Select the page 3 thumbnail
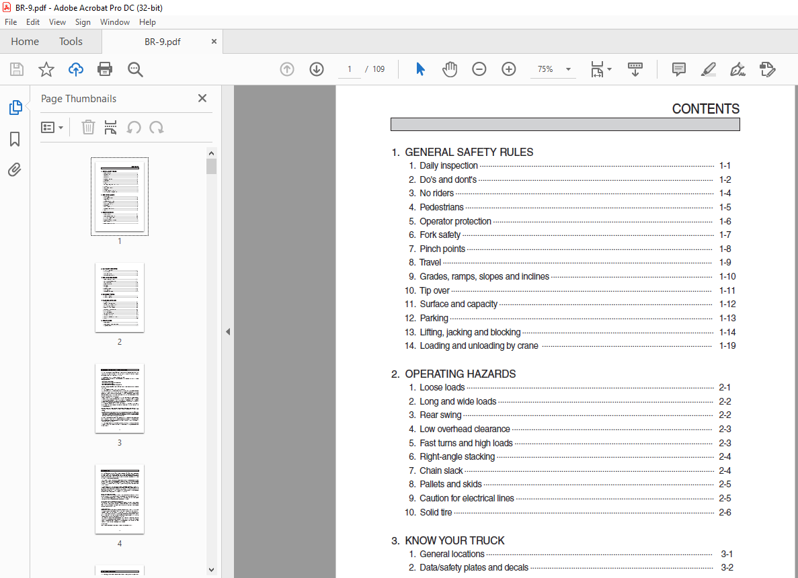798x578 pixels. click(x=120, y=399)
